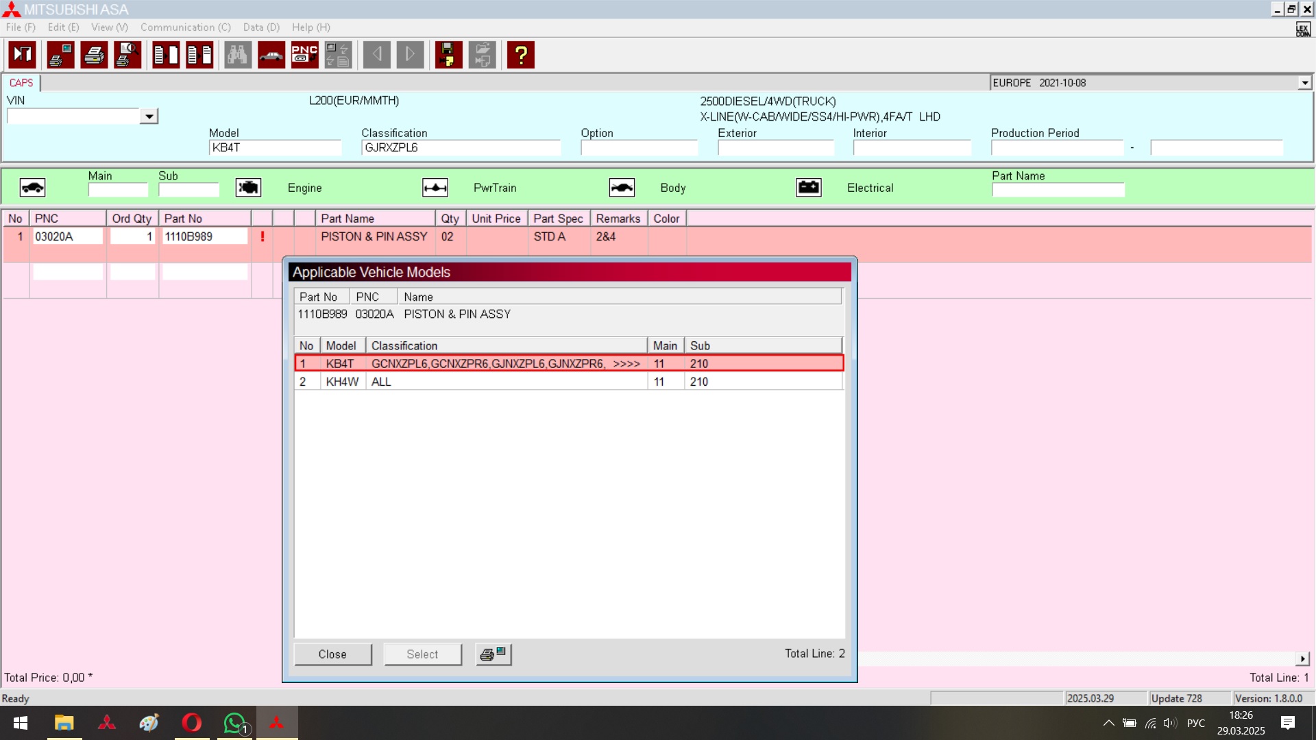1316x740 pixels.
Task: Open the Communication (C) menu
Action: pyautogui.click(x=185, y=27)
